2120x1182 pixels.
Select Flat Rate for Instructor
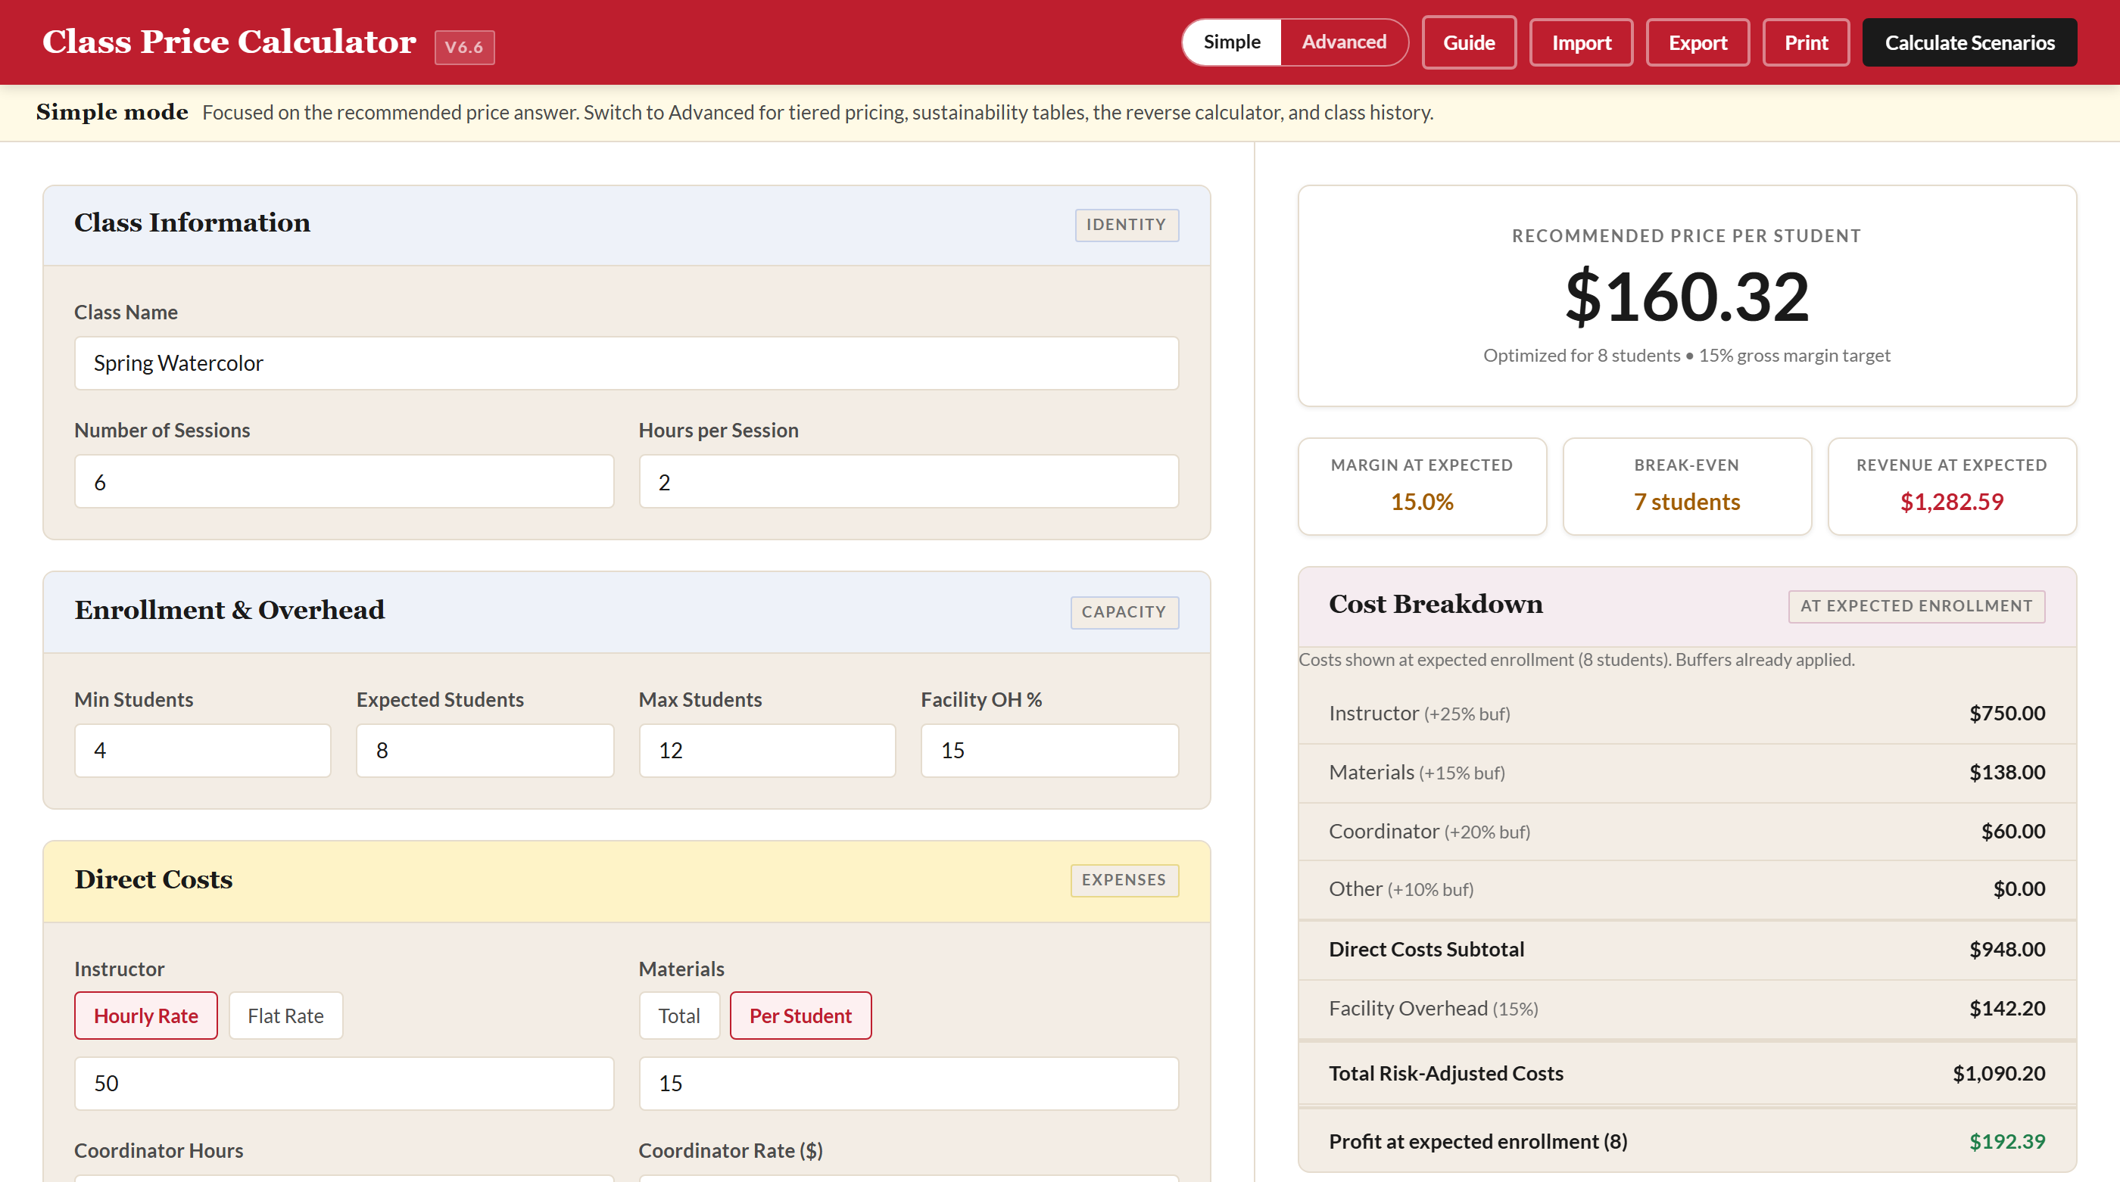[285, 1015]
